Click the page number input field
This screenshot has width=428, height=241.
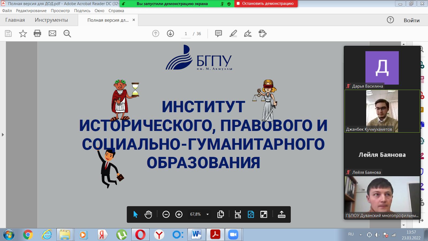click(x=186, y=34)
